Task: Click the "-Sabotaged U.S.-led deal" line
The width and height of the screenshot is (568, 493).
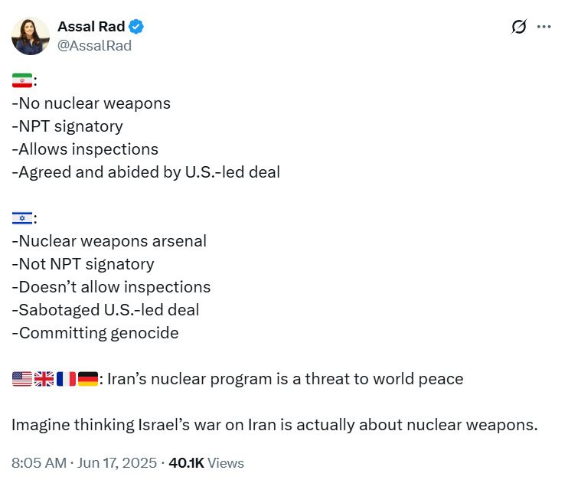Action: tap(106, 310)
